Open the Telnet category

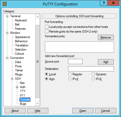click(19, 70)
